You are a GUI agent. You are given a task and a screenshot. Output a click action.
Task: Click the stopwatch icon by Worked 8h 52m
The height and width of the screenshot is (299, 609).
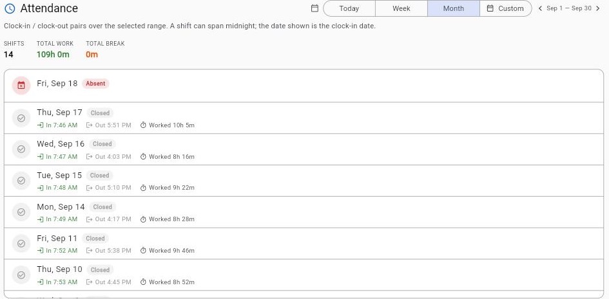click(143, 282)
